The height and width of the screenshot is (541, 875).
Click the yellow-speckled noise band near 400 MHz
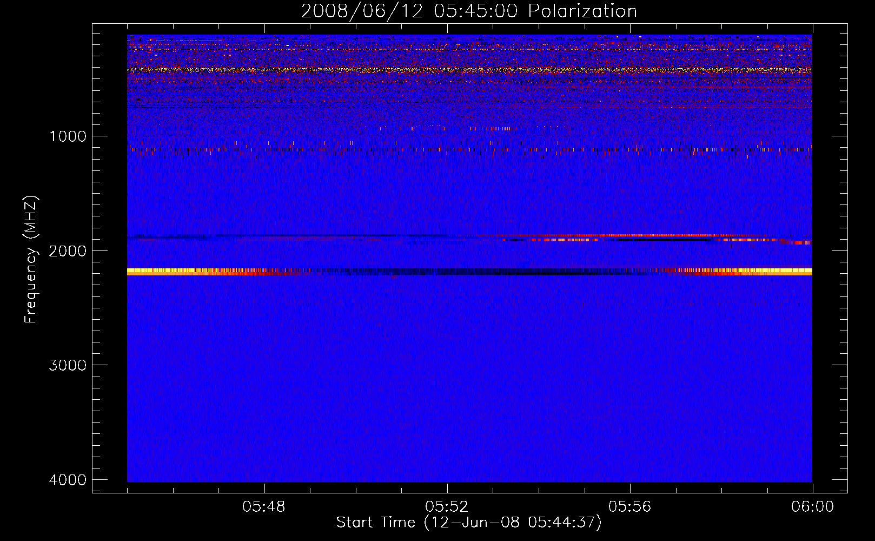pyautogui.click(x=469, y=70)
